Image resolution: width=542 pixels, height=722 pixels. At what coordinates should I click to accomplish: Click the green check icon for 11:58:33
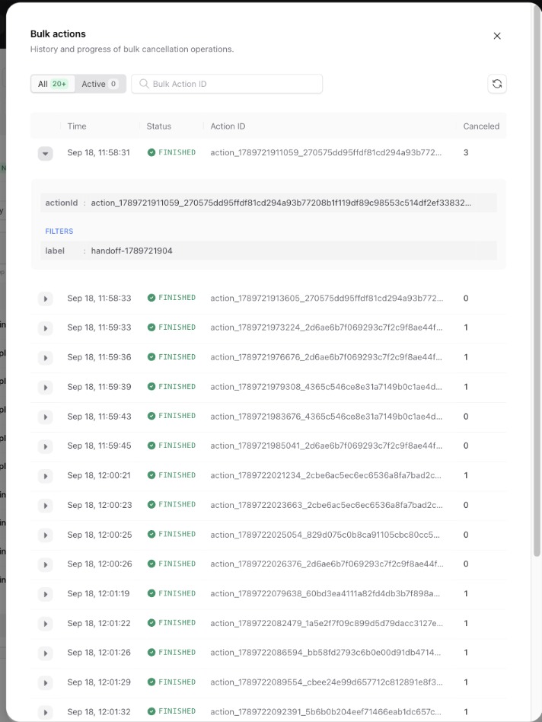151,298
